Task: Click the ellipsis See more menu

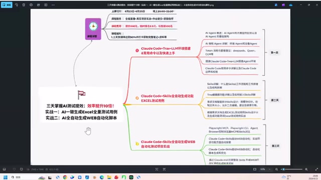Action: [x=53, y=5]
